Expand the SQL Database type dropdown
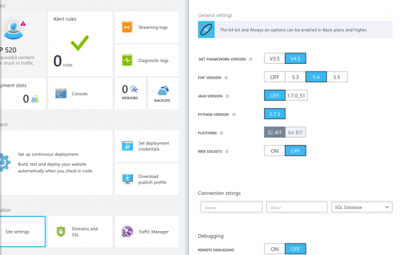400x255 pixels. coord(361,207)
